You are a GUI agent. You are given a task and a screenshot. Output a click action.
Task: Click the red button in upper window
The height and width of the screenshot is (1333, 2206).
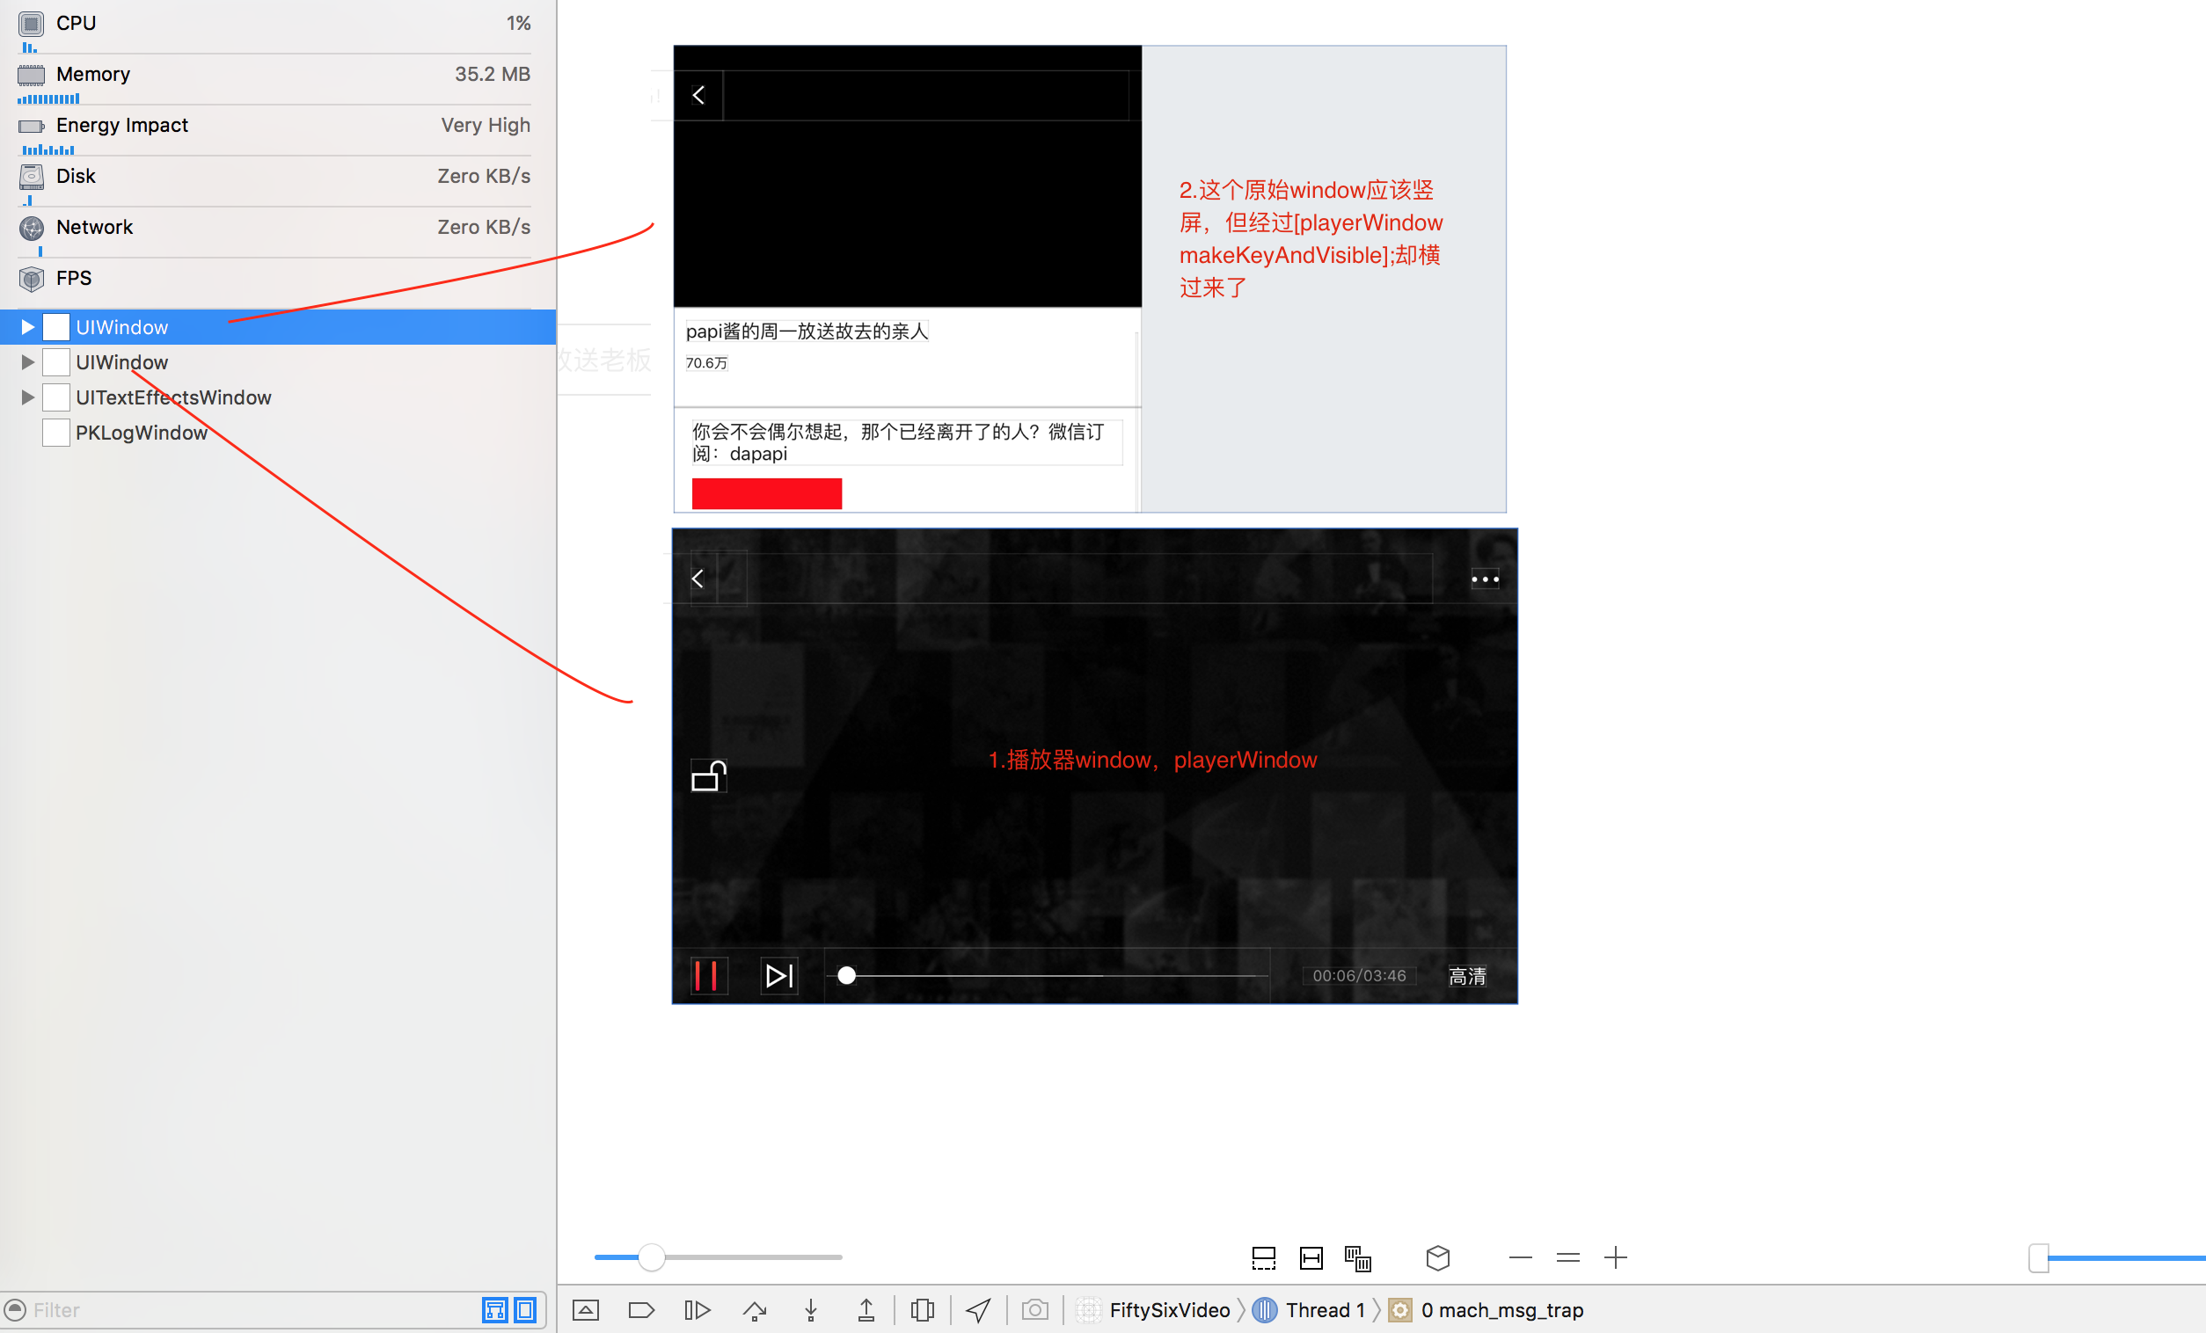766,493
